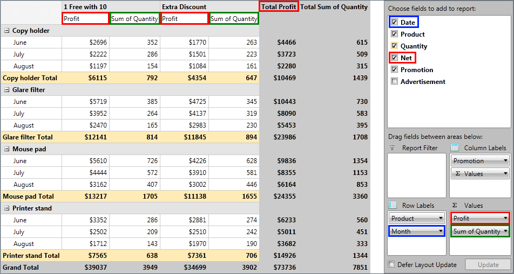Click the $39037 grand total cell
The width and height of the screenshot is (514, 274).
pyautogui.click(x=96, y=268)
